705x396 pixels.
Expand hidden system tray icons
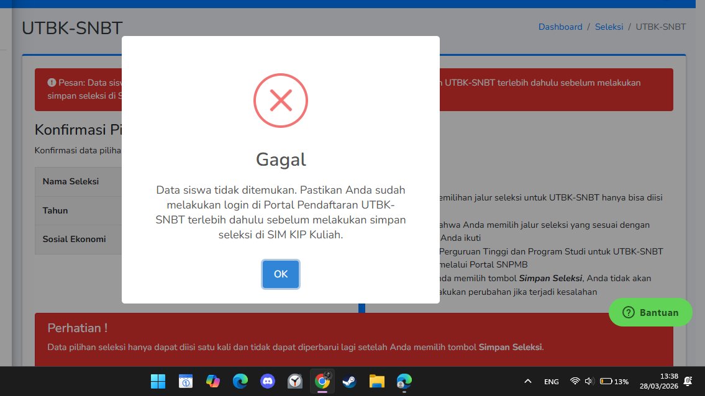point(527,381)
